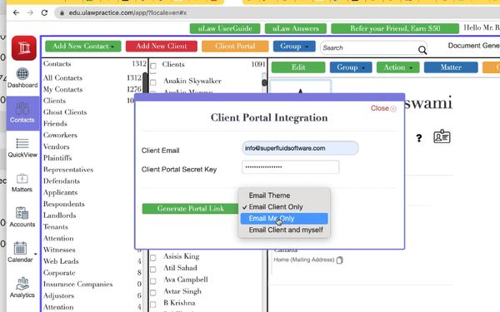Click the browser address bar URL
The height and width of the screenshot is (312, 500).
click(127, 12)
